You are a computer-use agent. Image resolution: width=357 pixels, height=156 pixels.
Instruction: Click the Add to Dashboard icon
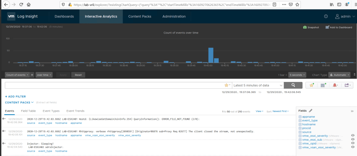click(x=327, y=27)
